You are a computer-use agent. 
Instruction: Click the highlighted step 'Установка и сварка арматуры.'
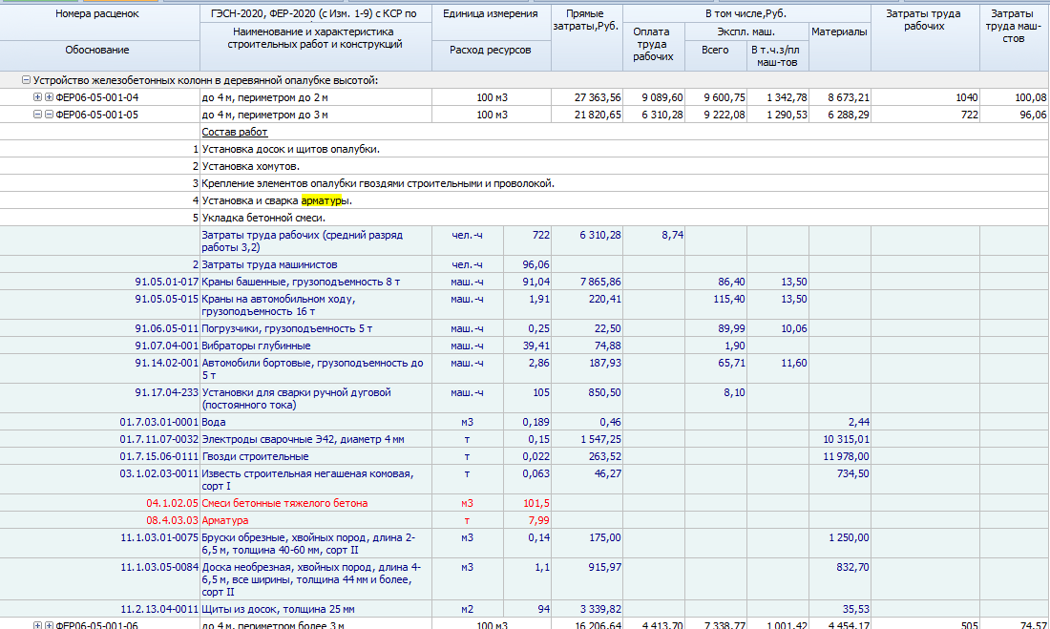[277, 200]
